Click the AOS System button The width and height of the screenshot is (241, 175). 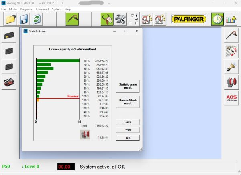[x=231, y=98]
